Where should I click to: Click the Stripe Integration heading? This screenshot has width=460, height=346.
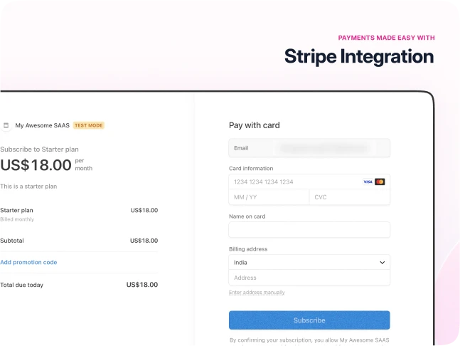click(359, 56)
